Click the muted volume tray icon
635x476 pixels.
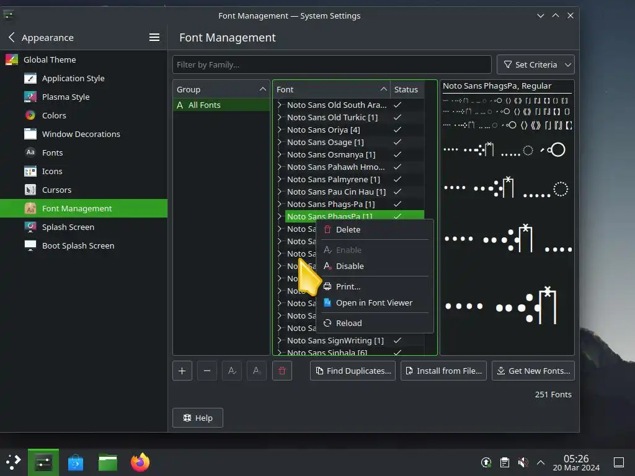523,462
